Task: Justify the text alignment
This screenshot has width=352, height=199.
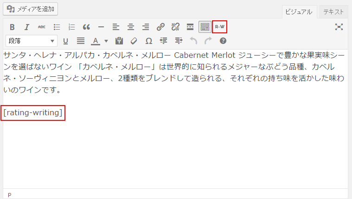Action: point(81,41)
